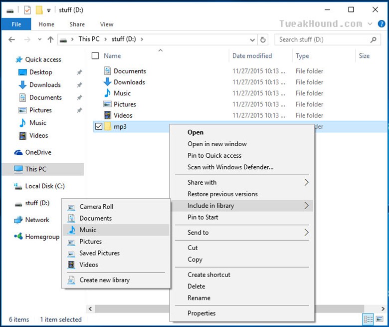Open the recent locations dropdown arrow

tap(40, 39)
